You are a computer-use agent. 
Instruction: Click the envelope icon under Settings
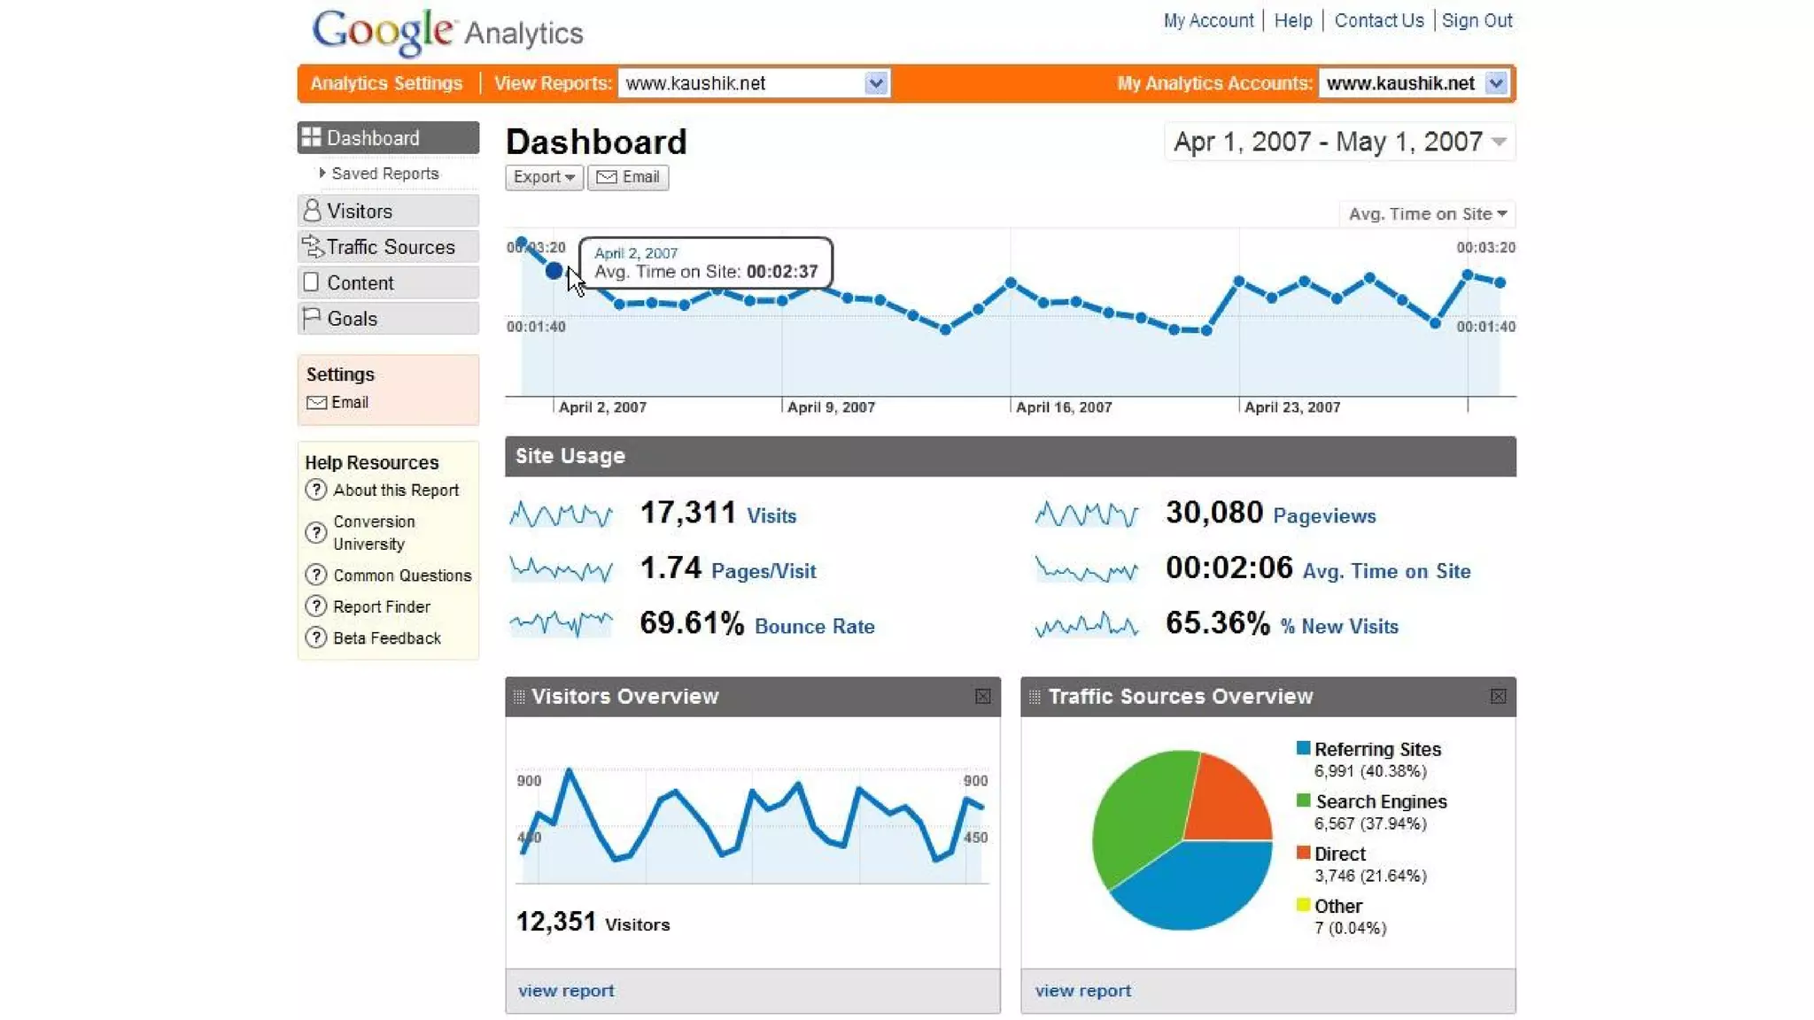coord(316,403)
